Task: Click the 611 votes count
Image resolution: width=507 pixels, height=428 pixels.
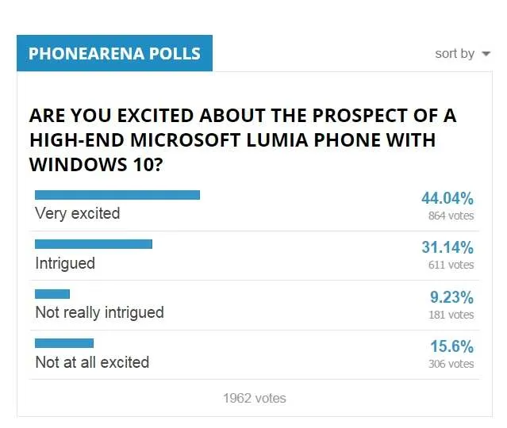Action: [451, 265]
